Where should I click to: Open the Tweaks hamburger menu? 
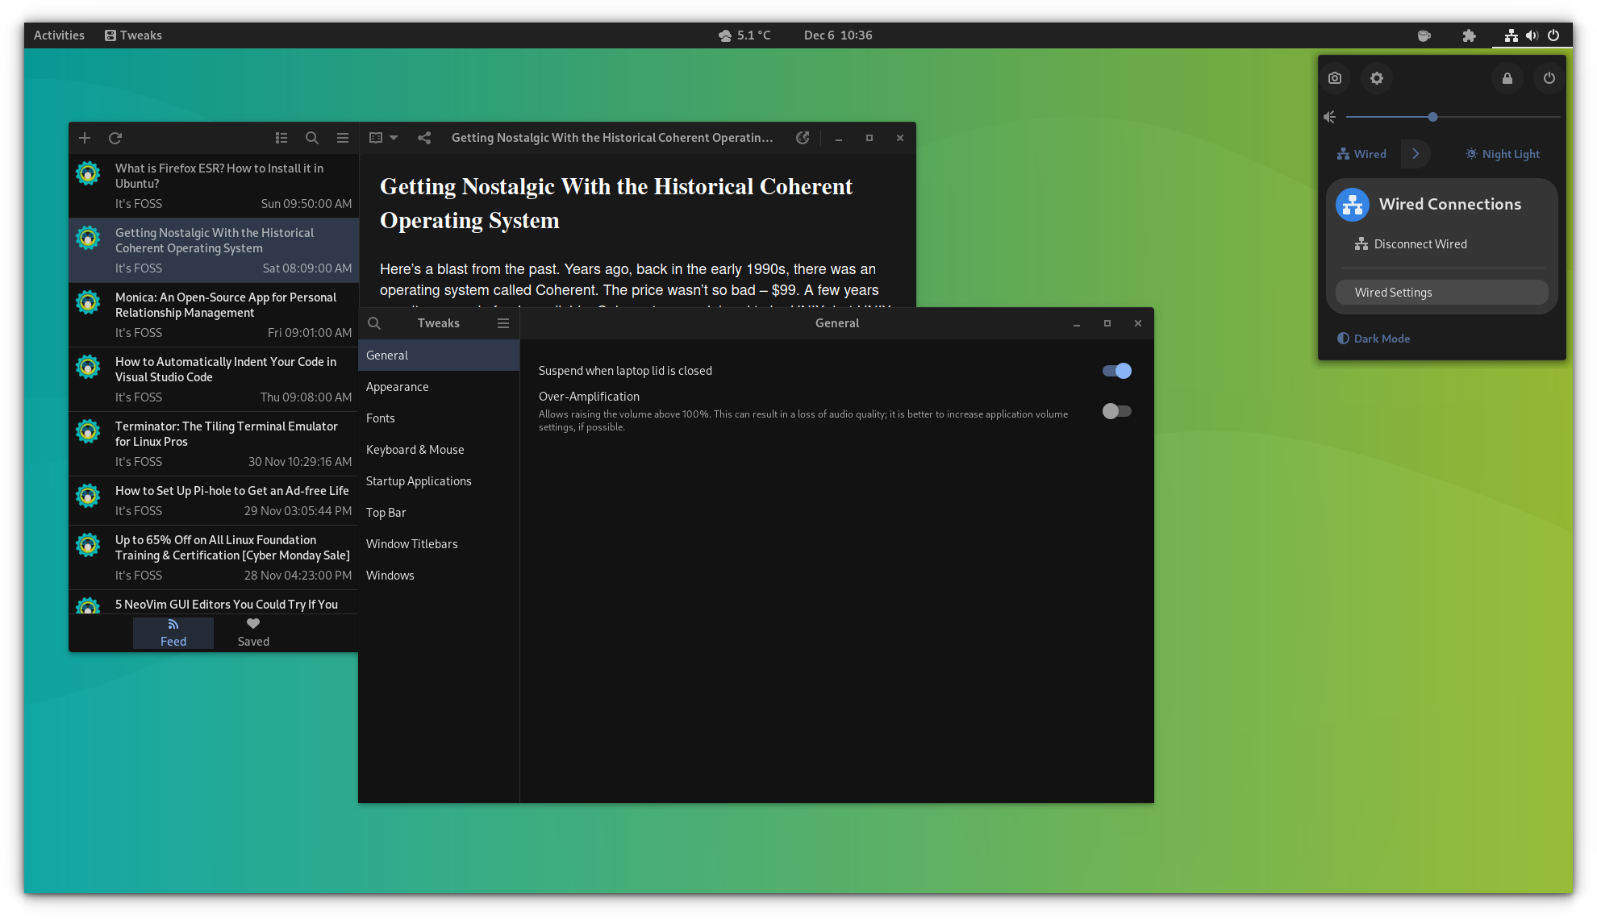pyautogui.click(x=503, y=323)
